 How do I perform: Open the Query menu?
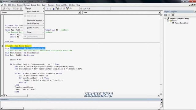pos(44,5)
